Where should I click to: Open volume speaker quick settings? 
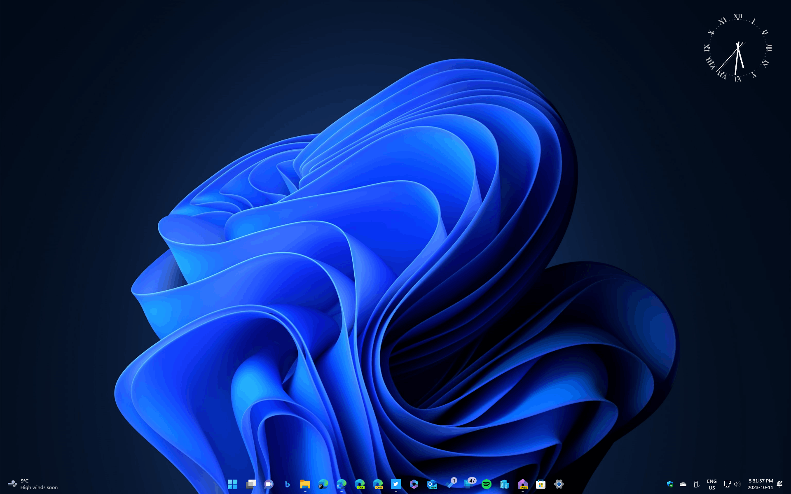click(x=737, y=484)
